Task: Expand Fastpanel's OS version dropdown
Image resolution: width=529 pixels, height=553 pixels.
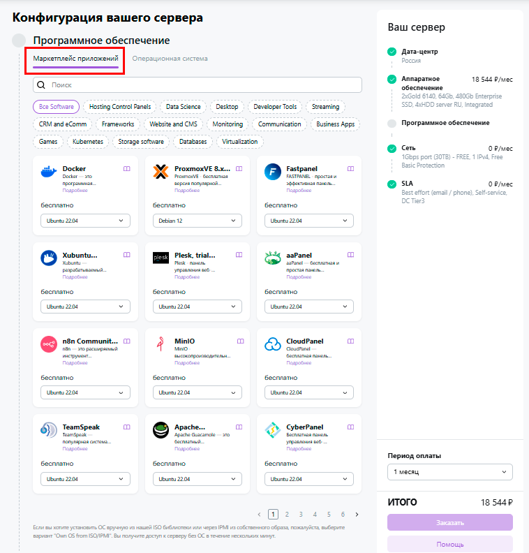Action: pyautogui.click(x=309, y=221)
